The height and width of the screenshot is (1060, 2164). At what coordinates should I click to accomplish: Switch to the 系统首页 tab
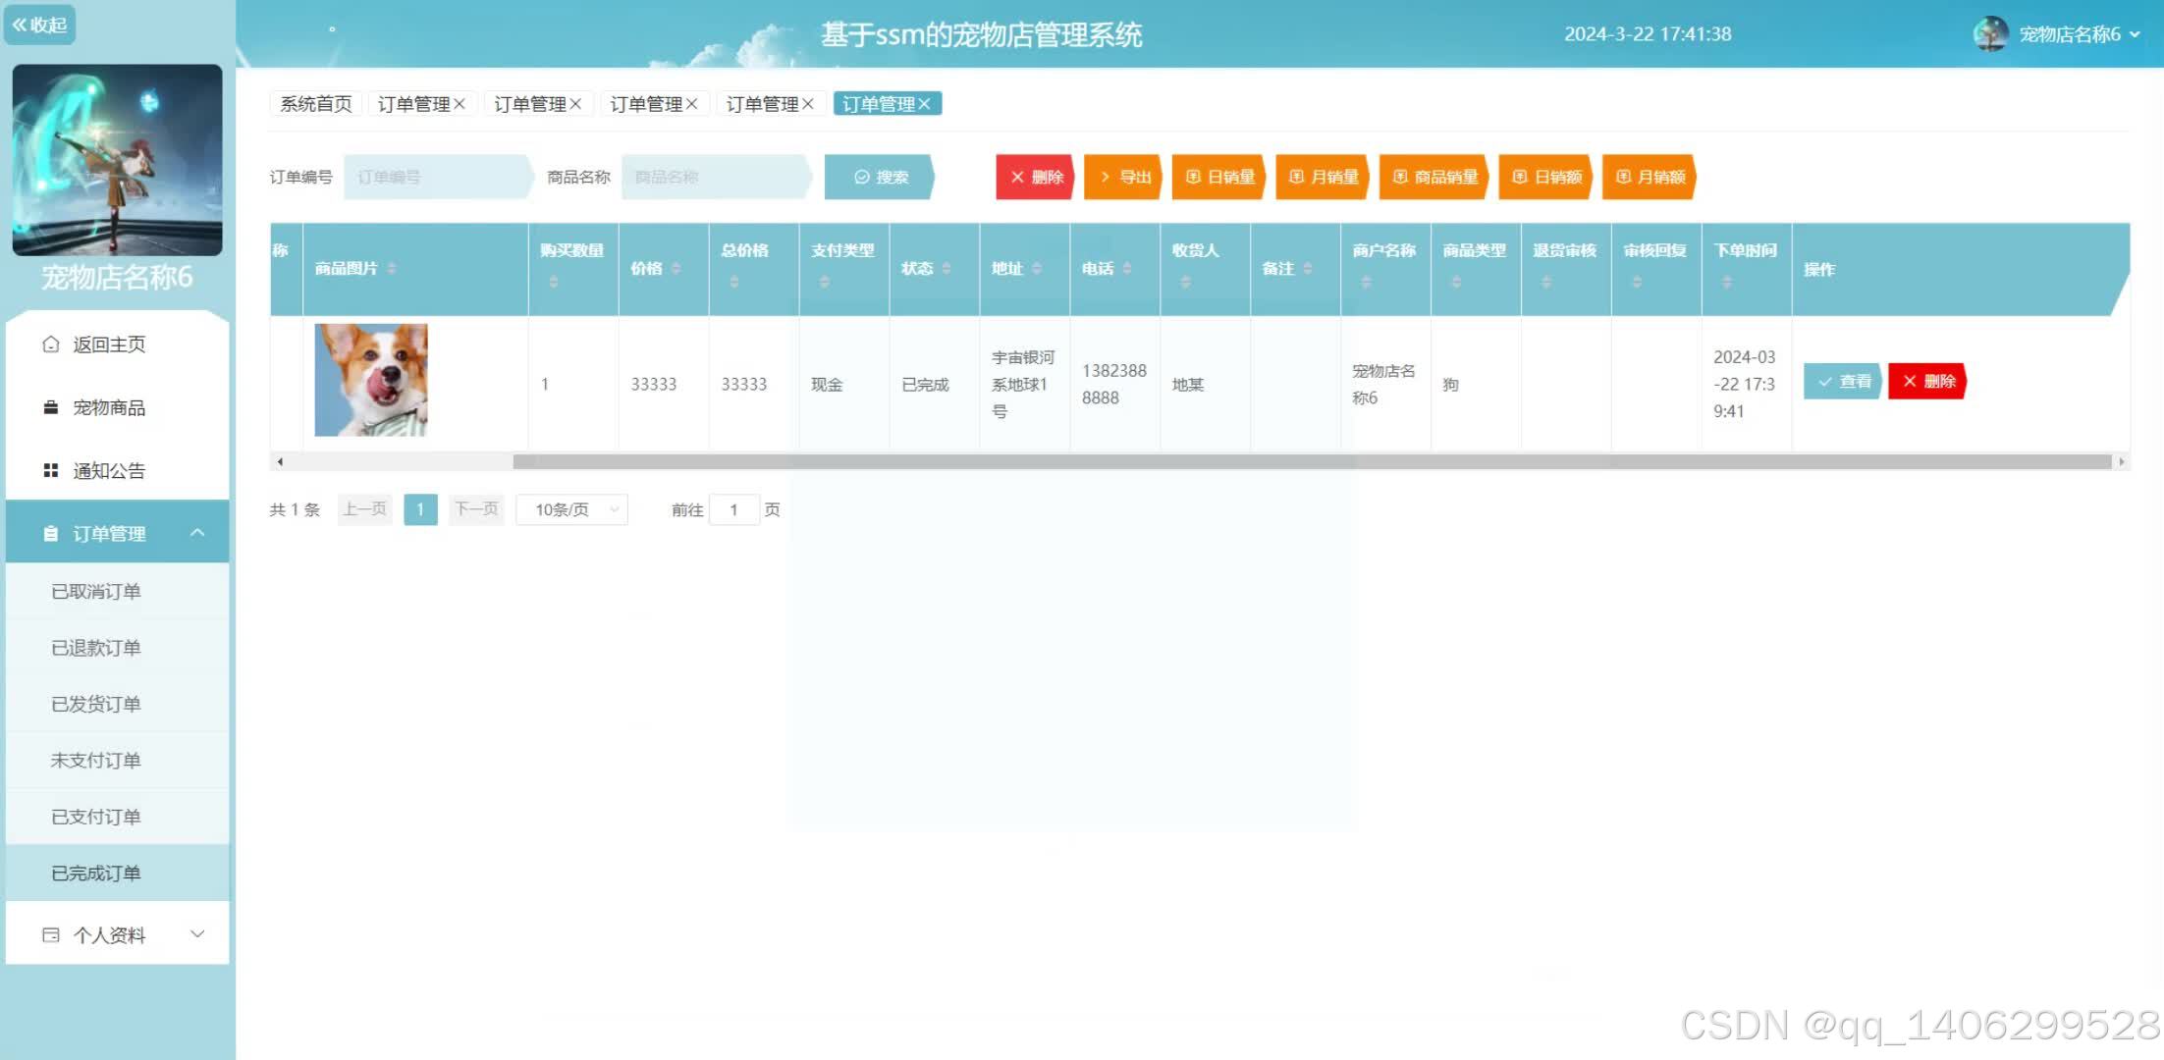(x=315, y=104)
